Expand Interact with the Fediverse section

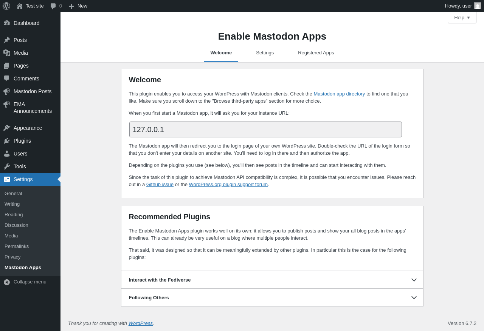pyautogui.click(x=272, y=280)
